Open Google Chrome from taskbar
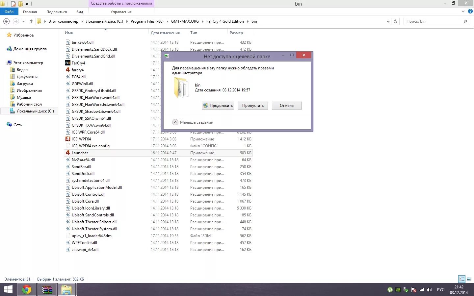Image resolution: width=474 pixels, height=296 pixels. pos(27,290)
